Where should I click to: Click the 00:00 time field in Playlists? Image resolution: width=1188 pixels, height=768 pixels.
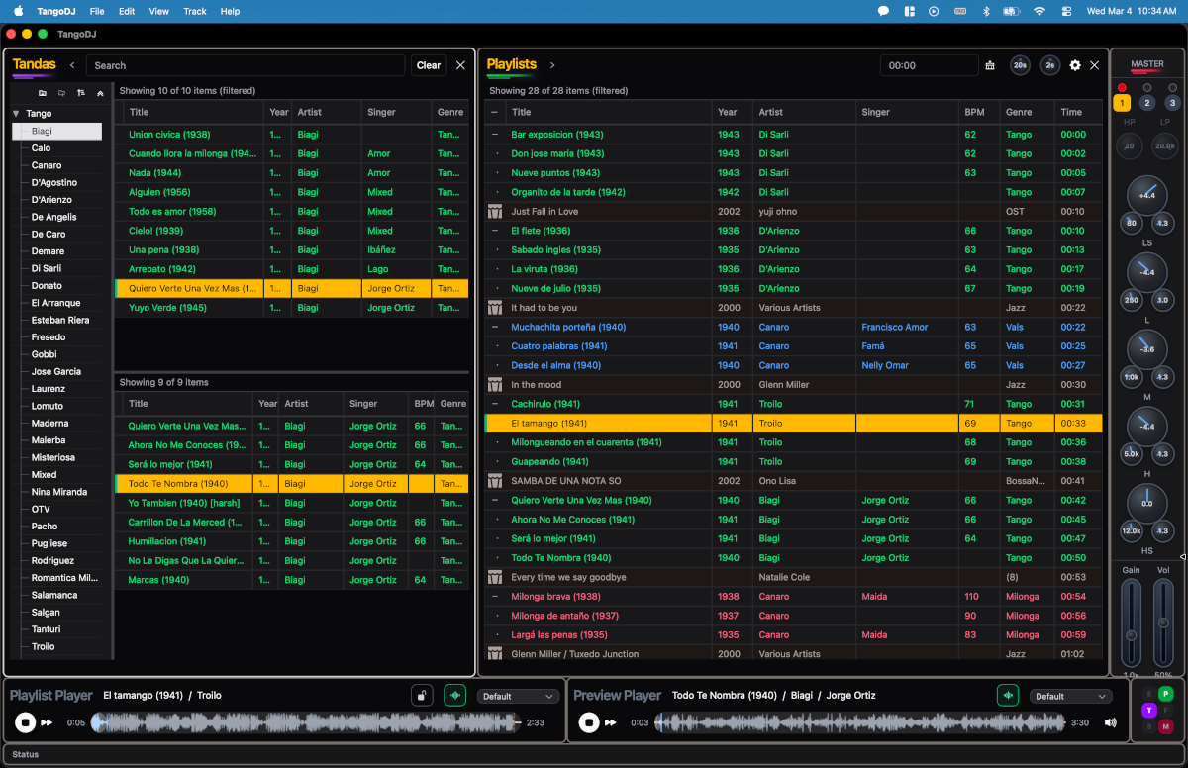click(x=929, y=65)
